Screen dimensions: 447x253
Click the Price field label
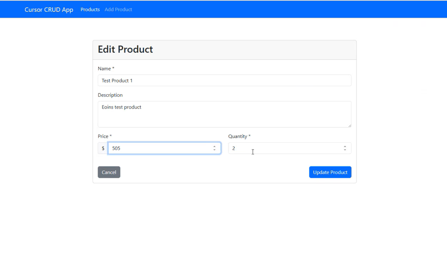point(104,136)
